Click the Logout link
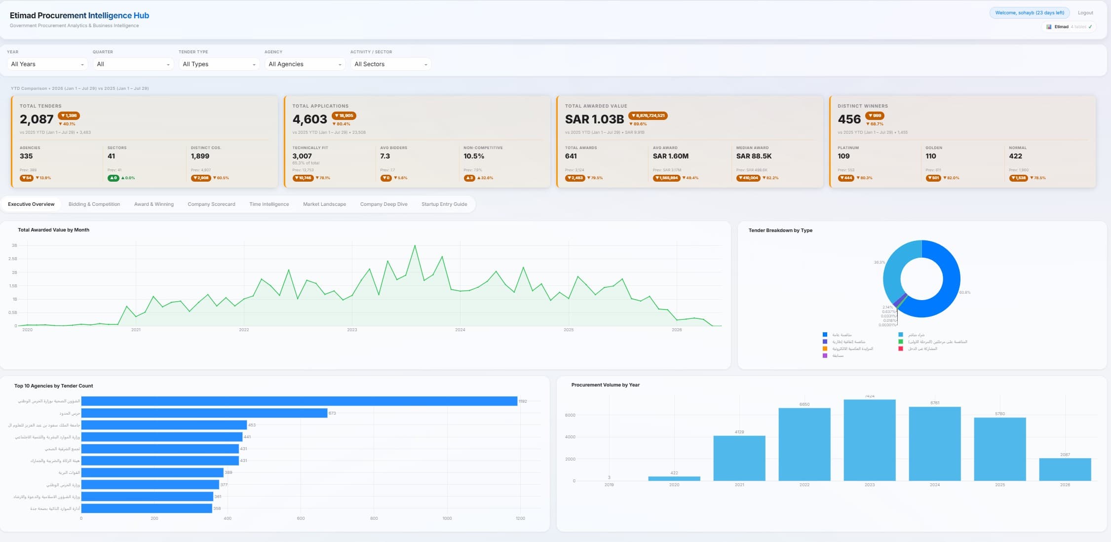Viewport: 1111px width, 542px height. (x=1085, y=13)
